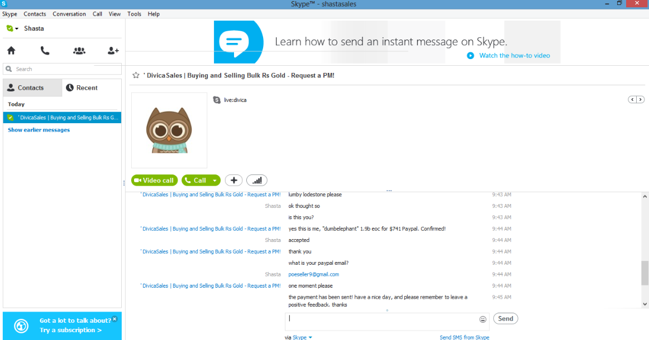The height and width of the screenshot is (340, 649).
Task: Click the Send button
Action: click(505, 318)
